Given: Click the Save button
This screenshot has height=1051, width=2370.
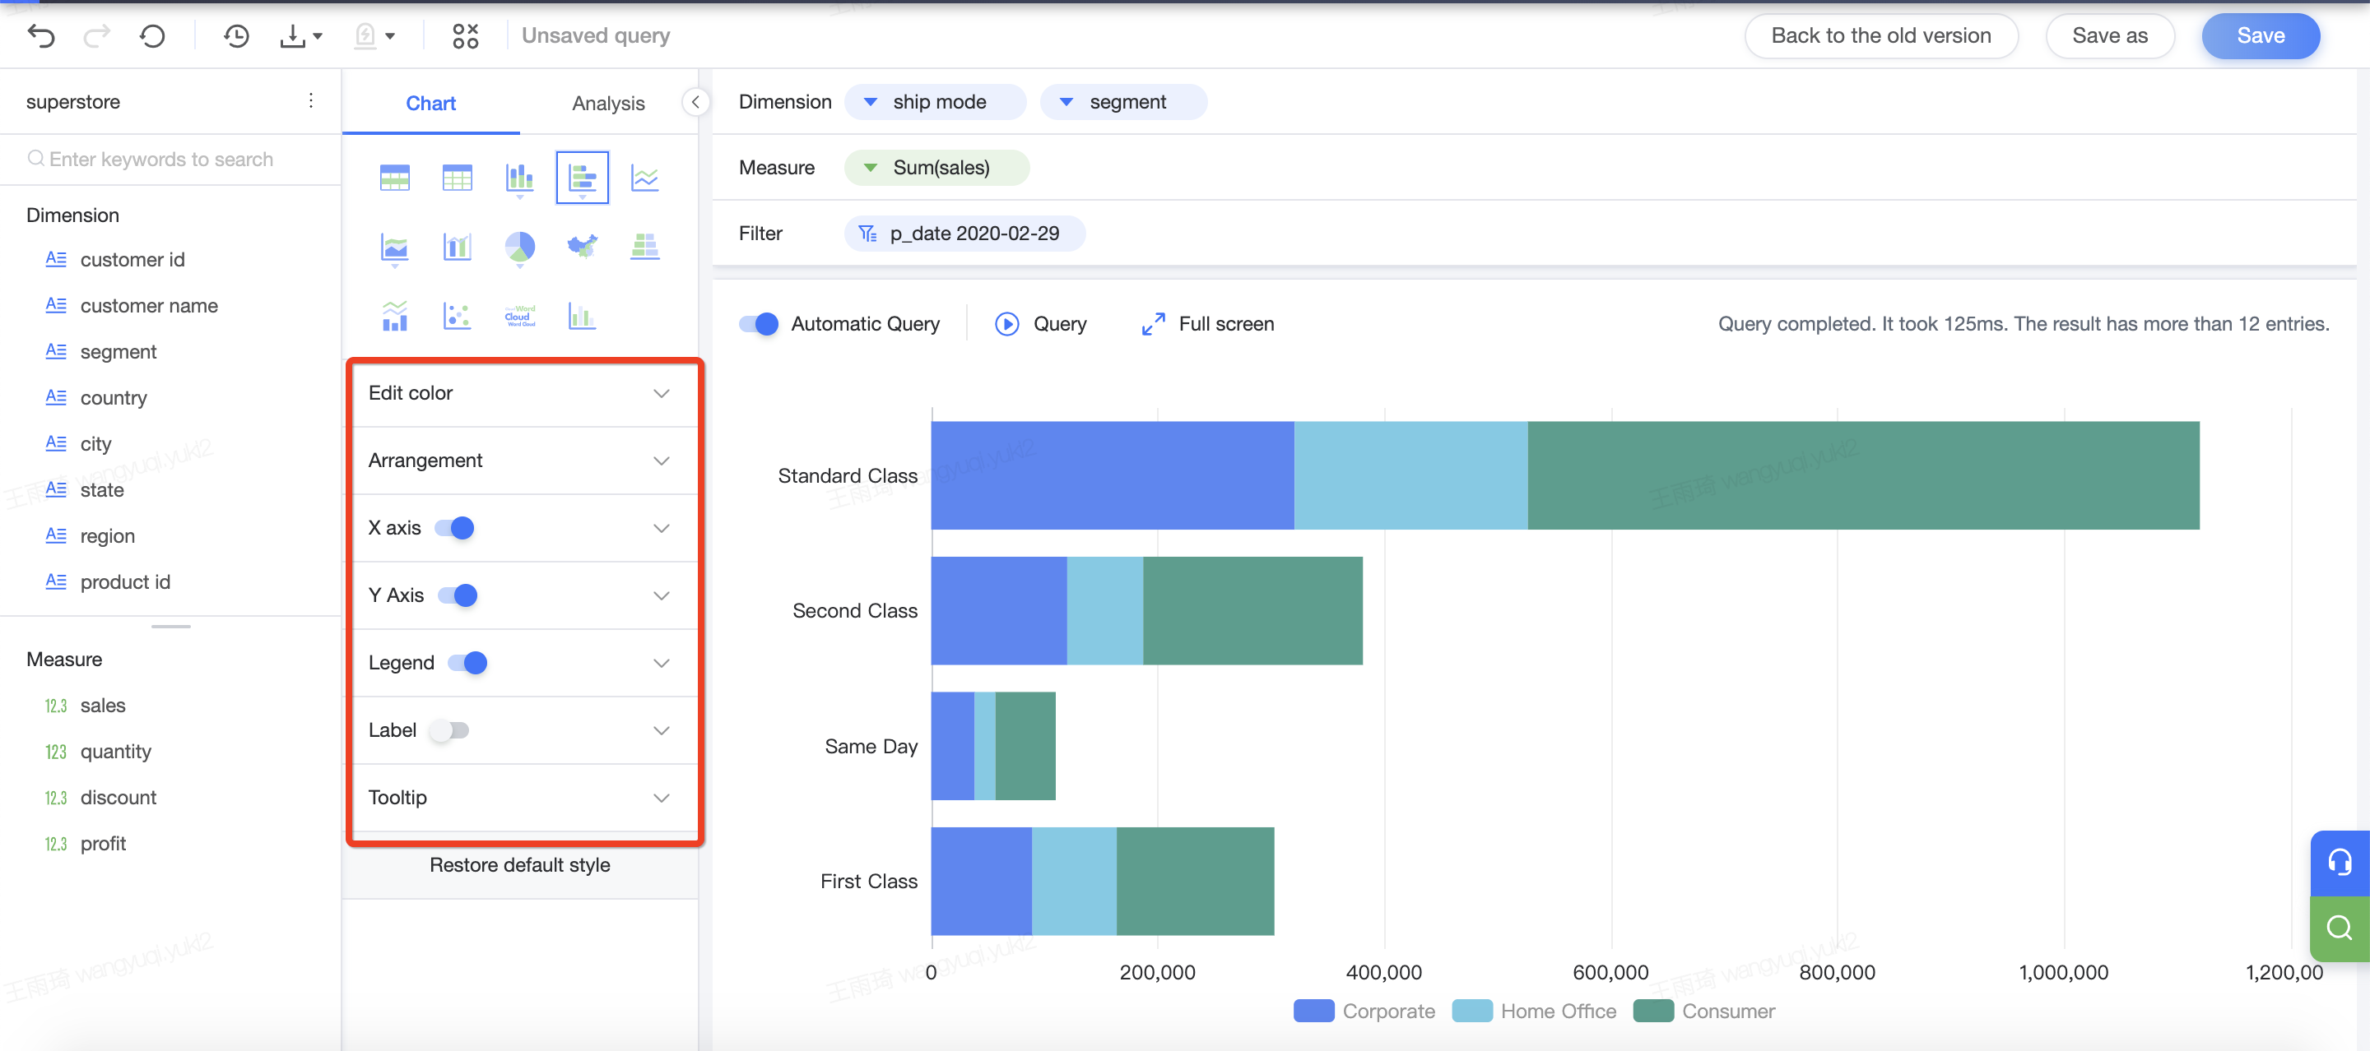Looking at the screenshot, I should pyautogui.click(x=2261, y=36).
